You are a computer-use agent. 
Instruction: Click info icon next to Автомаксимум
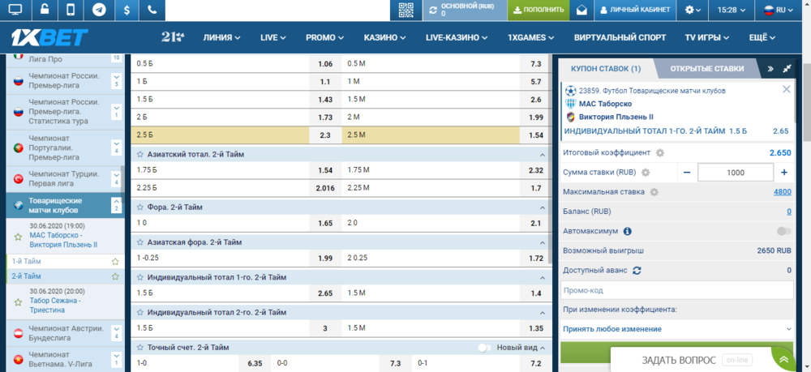tap(628, 232)
